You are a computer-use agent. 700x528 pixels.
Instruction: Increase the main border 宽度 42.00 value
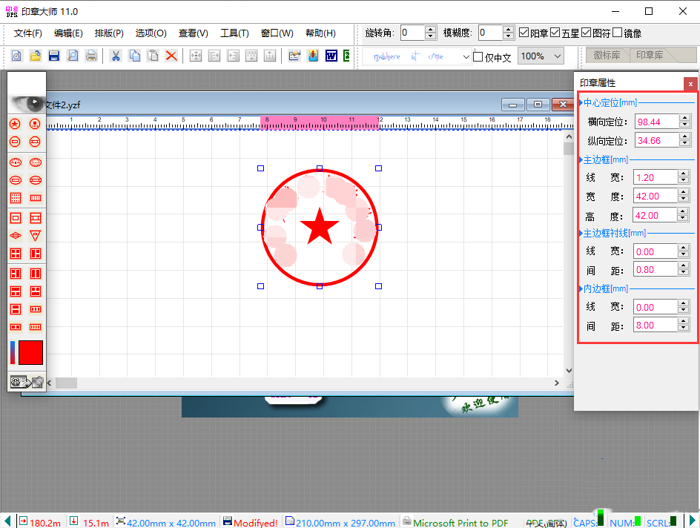click(x=683, y=193)
